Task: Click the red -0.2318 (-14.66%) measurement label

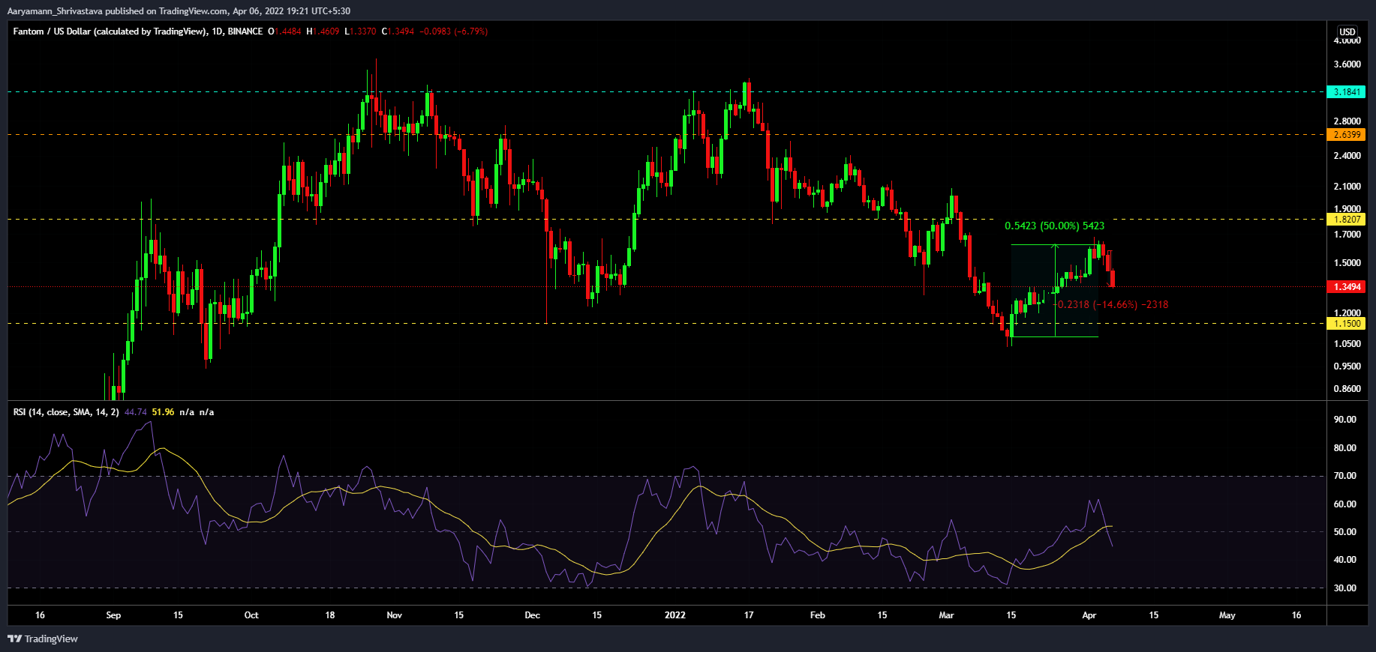Action: click(x=1113, y=305)
